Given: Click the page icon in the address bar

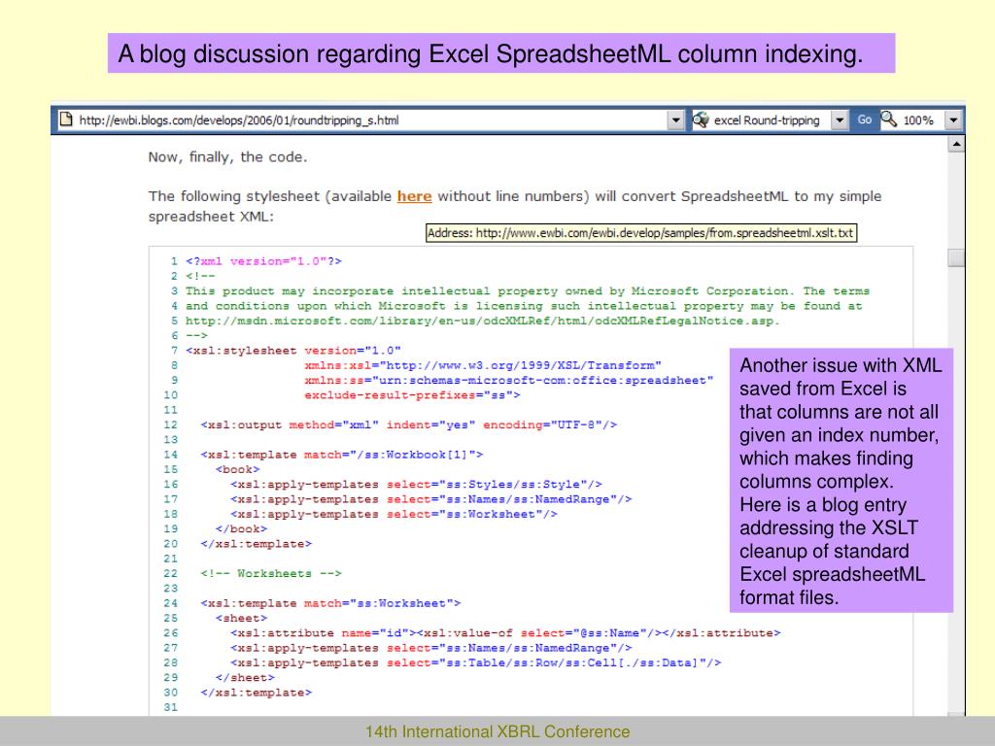Looking at the screenshot, I should (x=65, y=119).
